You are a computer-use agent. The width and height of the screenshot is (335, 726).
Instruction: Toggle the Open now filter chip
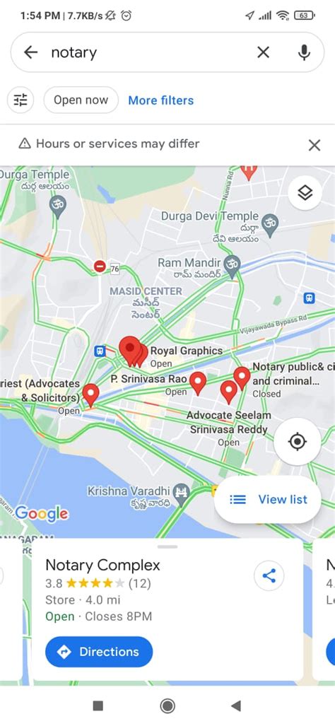(x=81, y=100)
